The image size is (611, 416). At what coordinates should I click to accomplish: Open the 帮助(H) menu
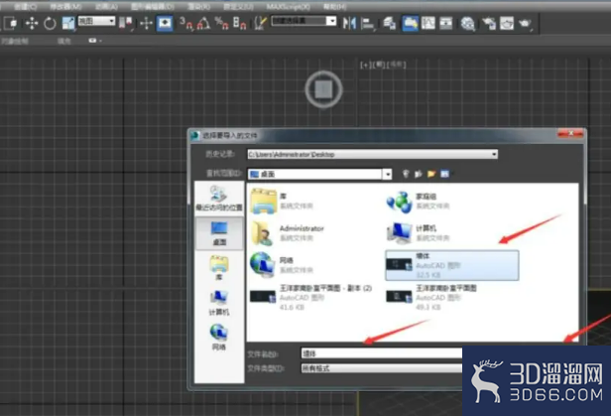334,7
